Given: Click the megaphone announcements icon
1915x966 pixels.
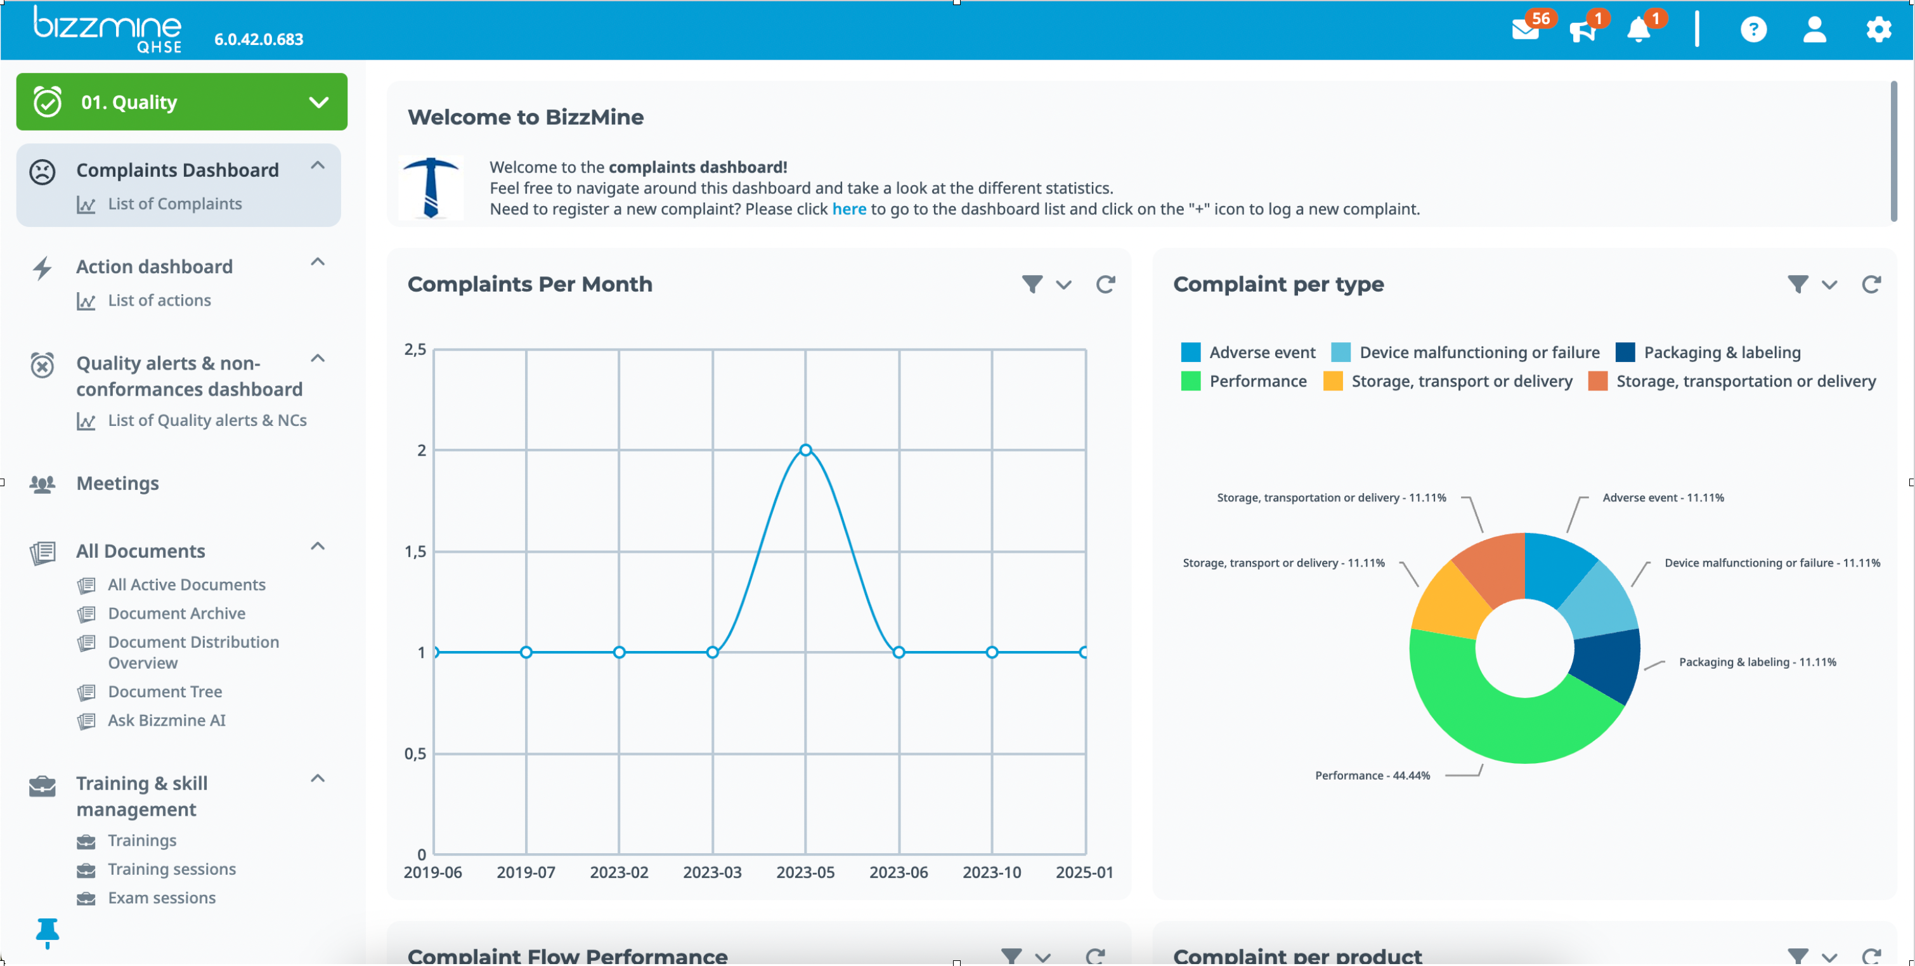Looking at the screenshot, I should 1583,30.
